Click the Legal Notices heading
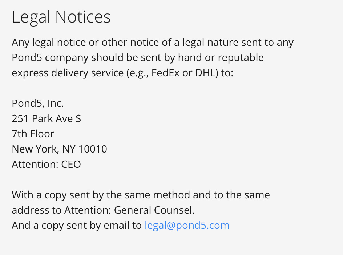Screen dimensions: 343x255 pyautogui.click(x=61, y=17)
